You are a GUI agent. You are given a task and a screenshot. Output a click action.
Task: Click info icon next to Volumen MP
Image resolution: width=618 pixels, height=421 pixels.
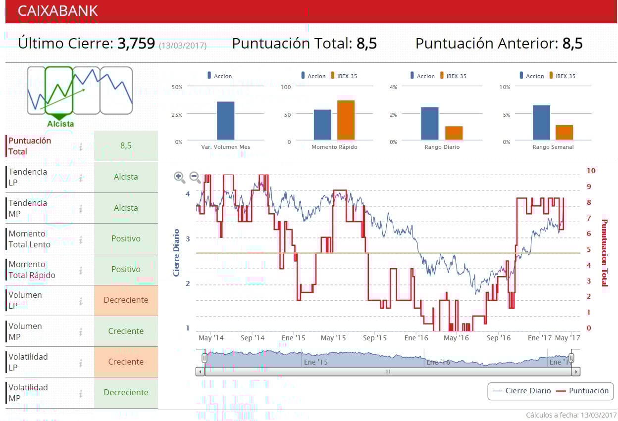[81, 331]
